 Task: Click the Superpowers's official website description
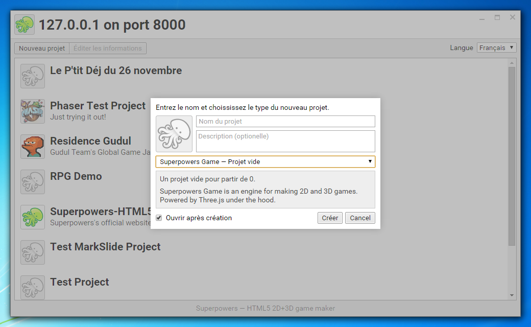pos(100,223)
